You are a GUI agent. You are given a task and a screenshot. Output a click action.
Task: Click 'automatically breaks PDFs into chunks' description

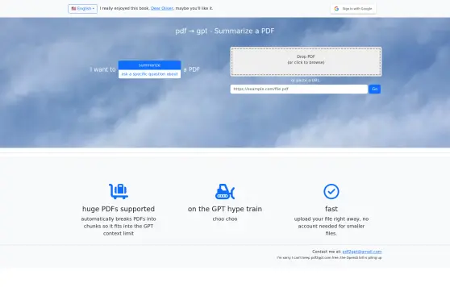(x=119, y=227)
